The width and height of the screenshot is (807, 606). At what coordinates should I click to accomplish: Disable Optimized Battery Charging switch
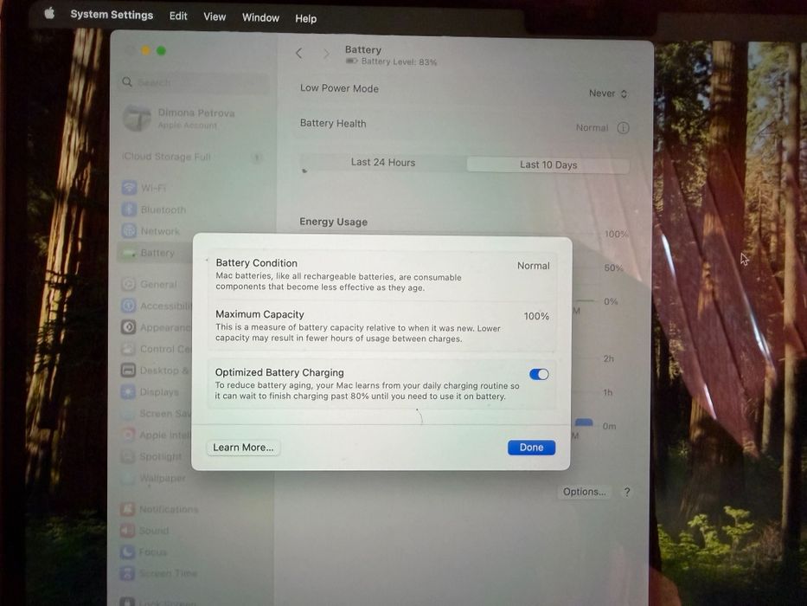pos(539,374)
